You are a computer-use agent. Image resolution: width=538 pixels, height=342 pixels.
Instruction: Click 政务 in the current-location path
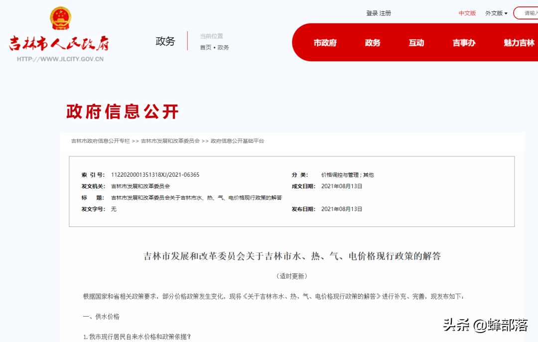[223, 47]
